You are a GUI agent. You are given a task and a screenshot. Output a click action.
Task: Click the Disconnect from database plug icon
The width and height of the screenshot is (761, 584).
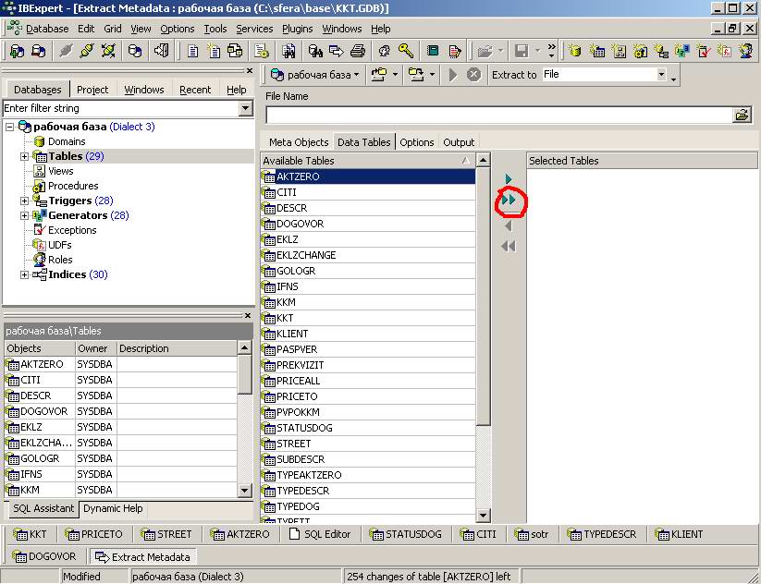point(66,51)
